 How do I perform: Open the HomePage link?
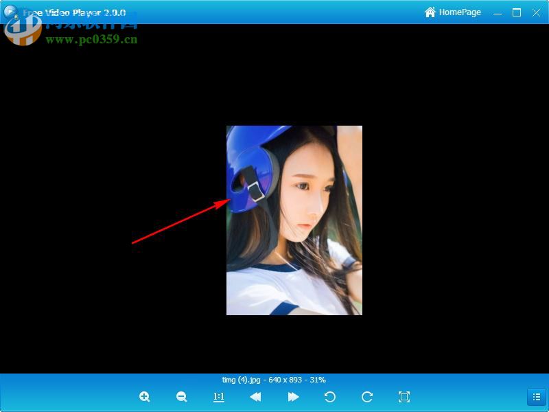click(460, 12)
